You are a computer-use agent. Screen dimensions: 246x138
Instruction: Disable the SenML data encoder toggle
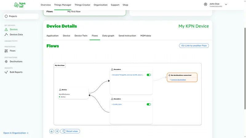pyautogui.click(x=149, y=104)
